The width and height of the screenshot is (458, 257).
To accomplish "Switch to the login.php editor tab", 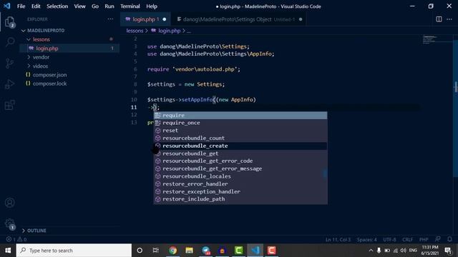I will (x=145, y=19).
